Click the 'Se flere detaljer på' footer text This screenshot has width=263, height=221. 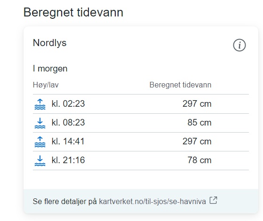click(65, 201)
